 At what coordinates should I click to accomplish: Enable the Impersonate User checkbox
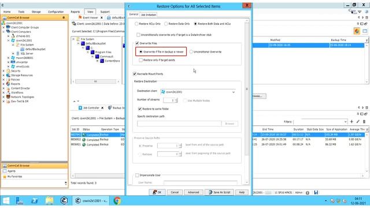pos(137,175)
